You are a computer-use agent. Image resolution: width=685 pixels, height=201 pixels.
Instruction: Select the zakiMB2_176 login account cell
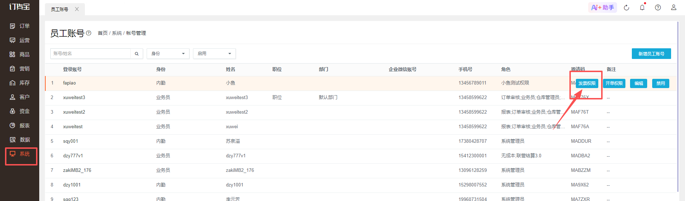click(77, 170)
